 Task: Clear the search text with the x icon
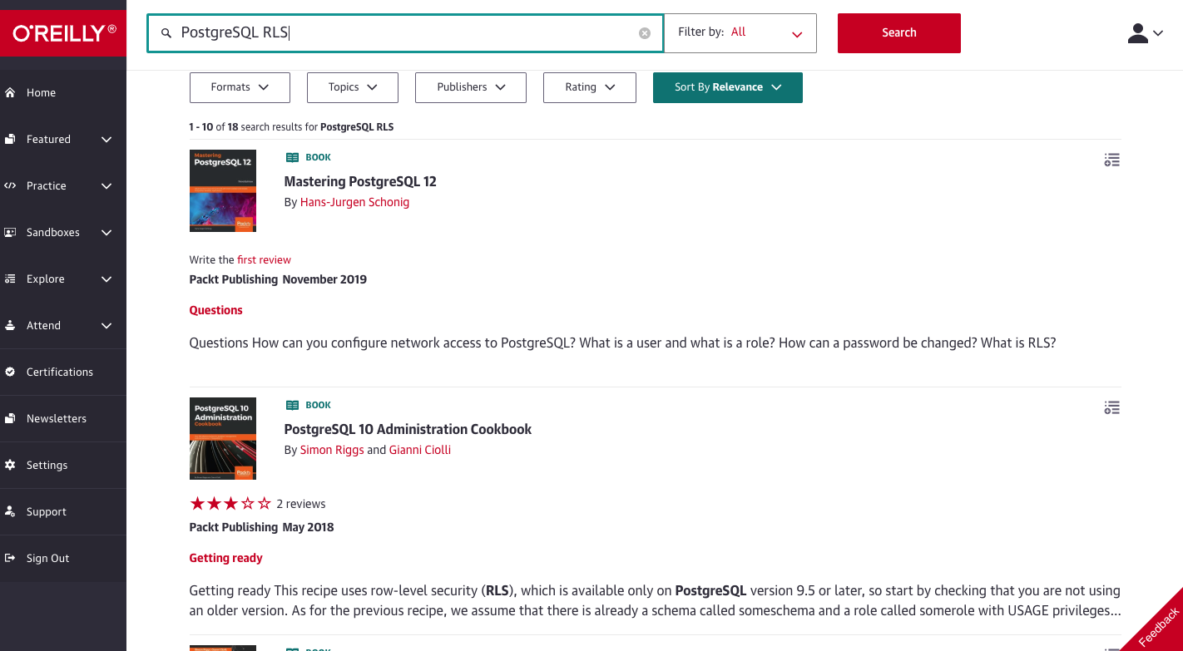pos(645,33)
